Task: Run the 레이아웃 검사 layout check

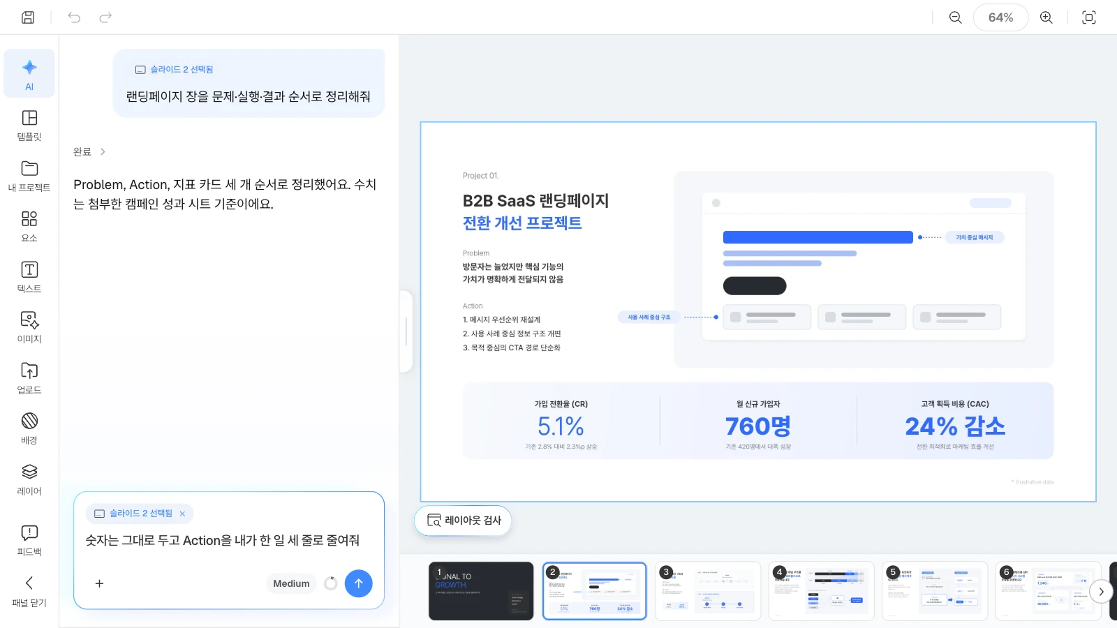Action: (x=464, y=521)
